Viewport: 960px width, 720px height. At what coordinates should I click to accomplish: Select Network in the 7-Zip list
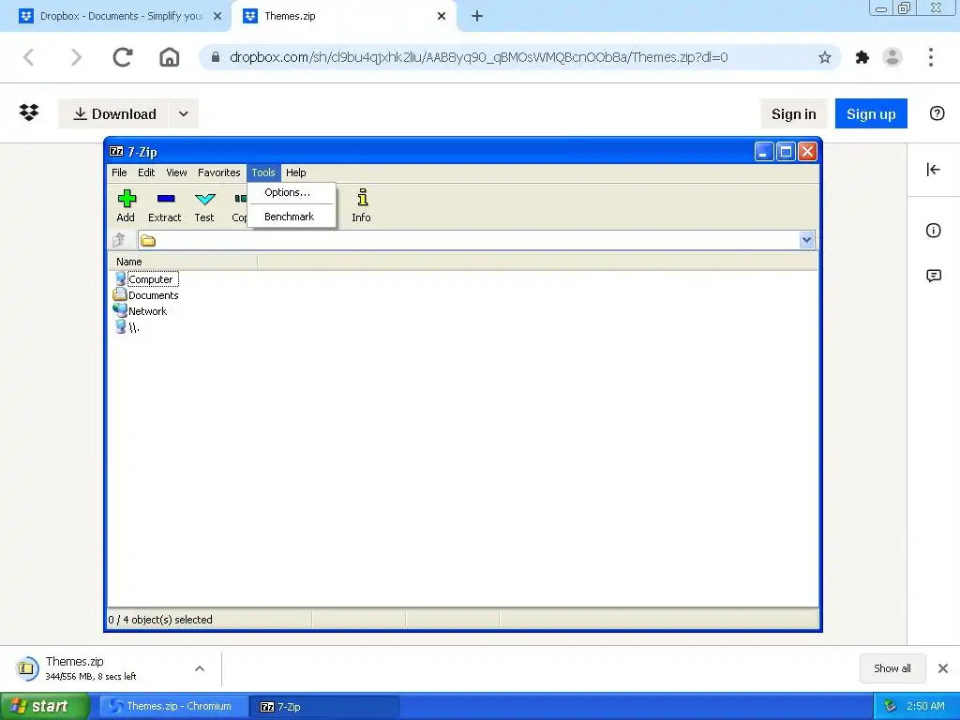coord(141,311)
